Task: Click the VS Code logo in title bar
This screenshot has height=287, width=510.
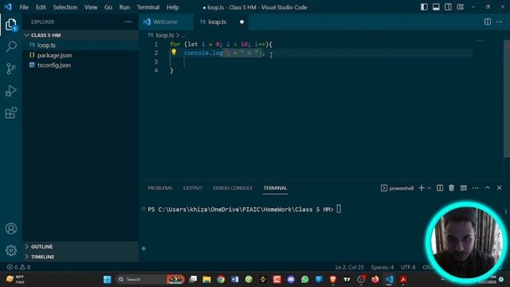Action: click(8, 7)
